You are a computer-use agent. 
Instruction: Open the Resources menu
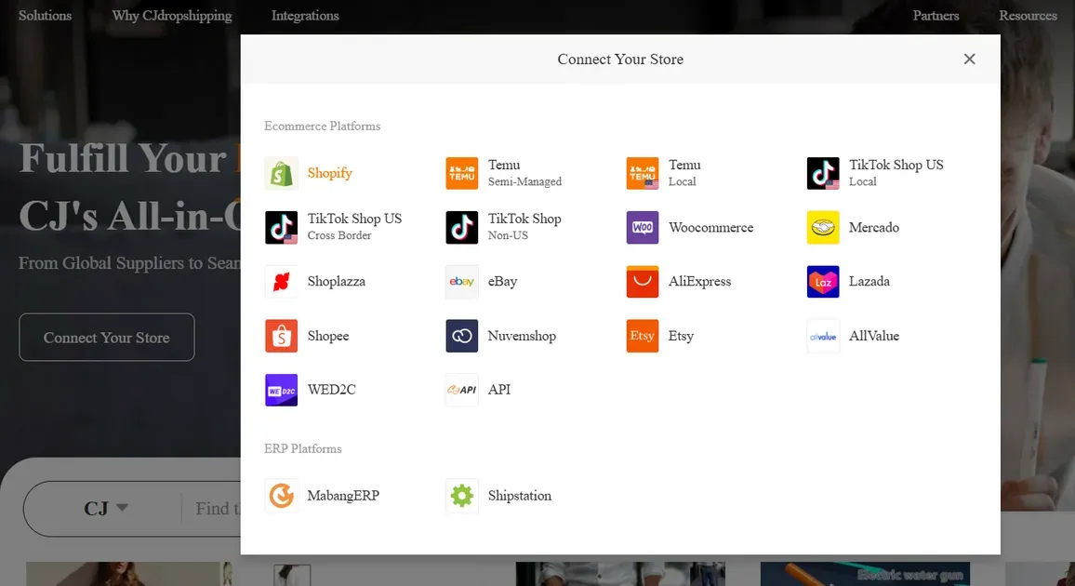click(1028, 15)
